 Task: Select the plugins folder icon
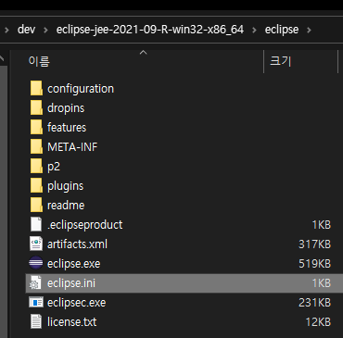coord(36,186)
